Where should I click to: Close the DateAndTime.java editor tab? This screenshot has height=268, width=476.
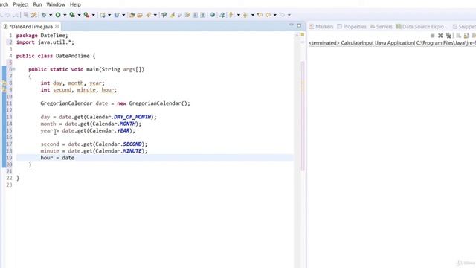click(x=57, y=27)
